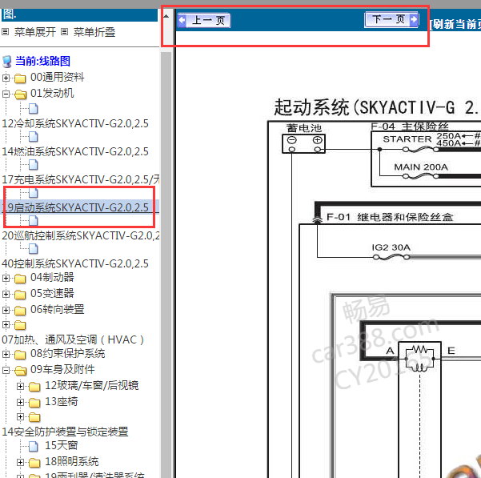
Task: Click the MAIN 200A fuse label
Action: coord(421,167)
